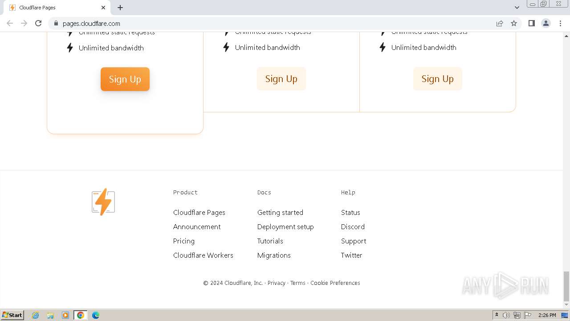Viewport: 570px width, 321px height.
Task: Switch to Chrome in the taskbar
Action: click(81, 315)
